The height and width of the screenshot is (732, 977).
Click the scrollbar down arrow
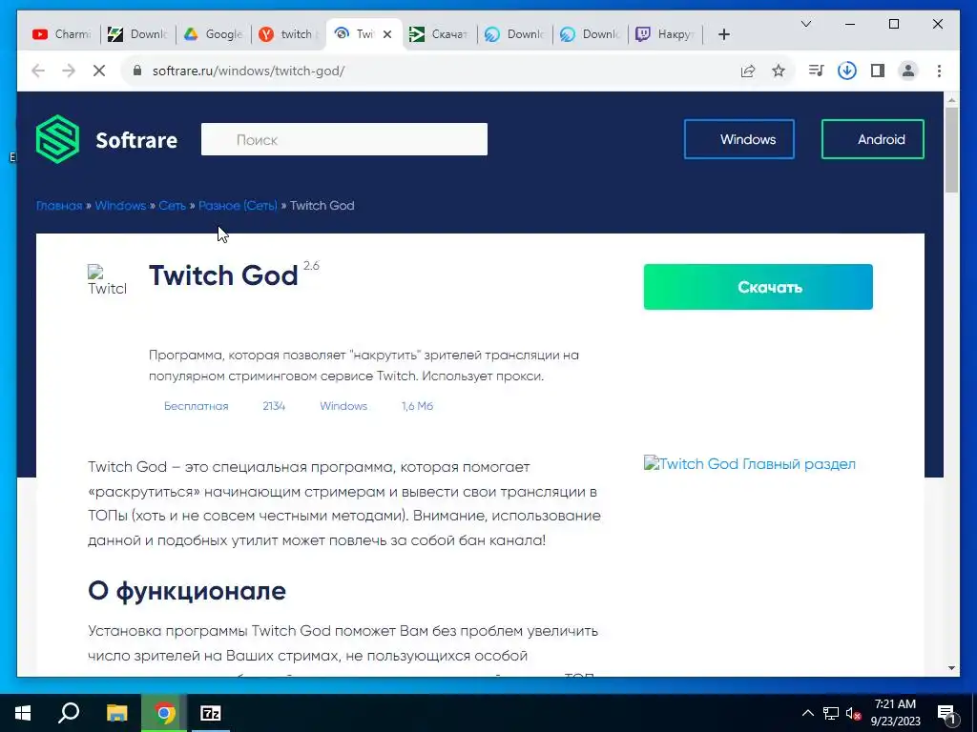tap(951, 668)
